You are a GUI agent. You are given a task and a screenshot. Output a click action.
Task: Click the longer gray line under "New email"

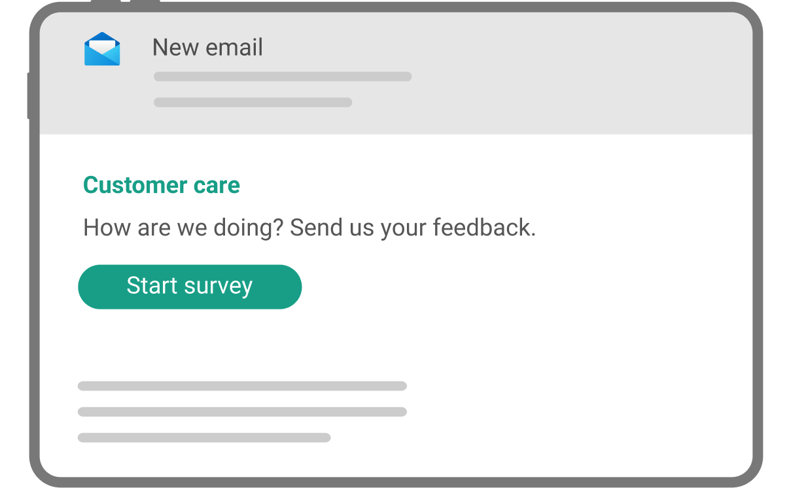click(283, 77)
